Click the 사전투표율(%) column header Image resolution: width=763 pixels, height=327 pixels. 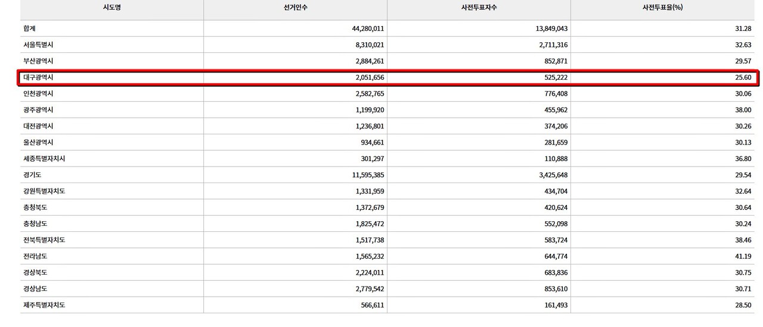pyautogui.click(x=662, y=7)
